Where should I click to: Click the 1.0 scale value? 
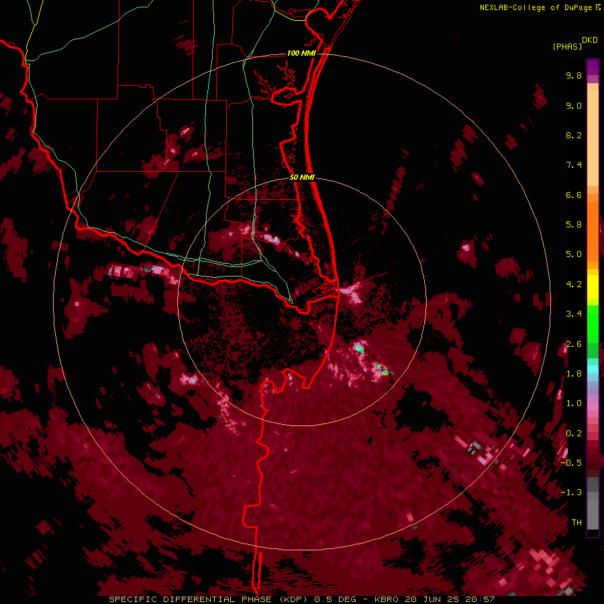(574, 404)
